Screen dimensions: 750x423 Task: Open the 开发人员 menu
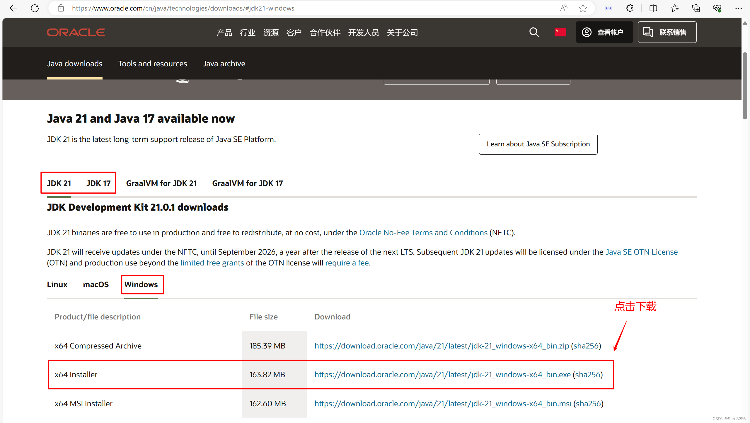pyautogui.click(x=364, y=33)
